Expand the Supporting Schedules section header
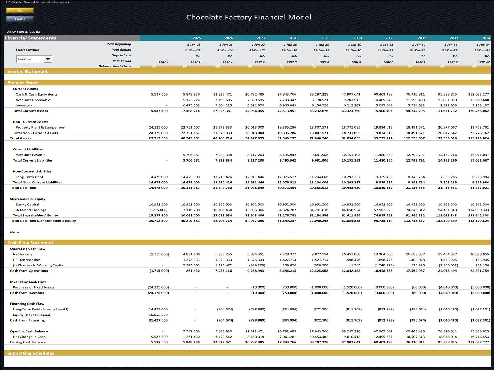This screenshot has width=494, height=370. pyautogui.click(x=31, y=353)
